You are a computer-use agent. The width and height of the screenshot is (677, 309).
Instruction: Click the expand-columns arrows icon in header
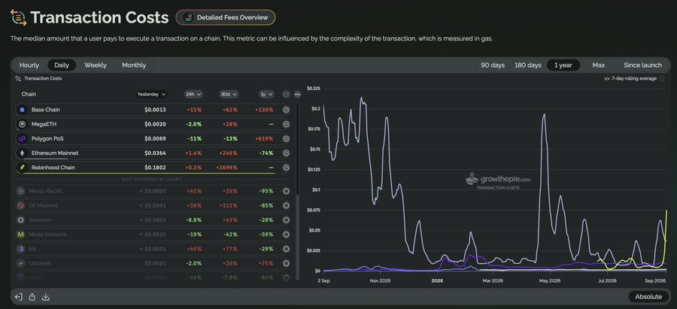297,94
